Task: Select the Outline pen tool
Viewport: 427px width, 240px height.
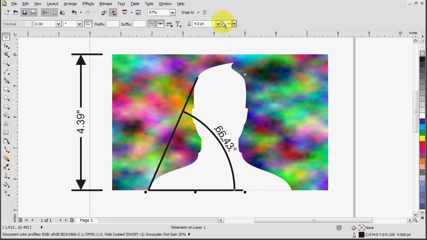Action: pos(6,176)
